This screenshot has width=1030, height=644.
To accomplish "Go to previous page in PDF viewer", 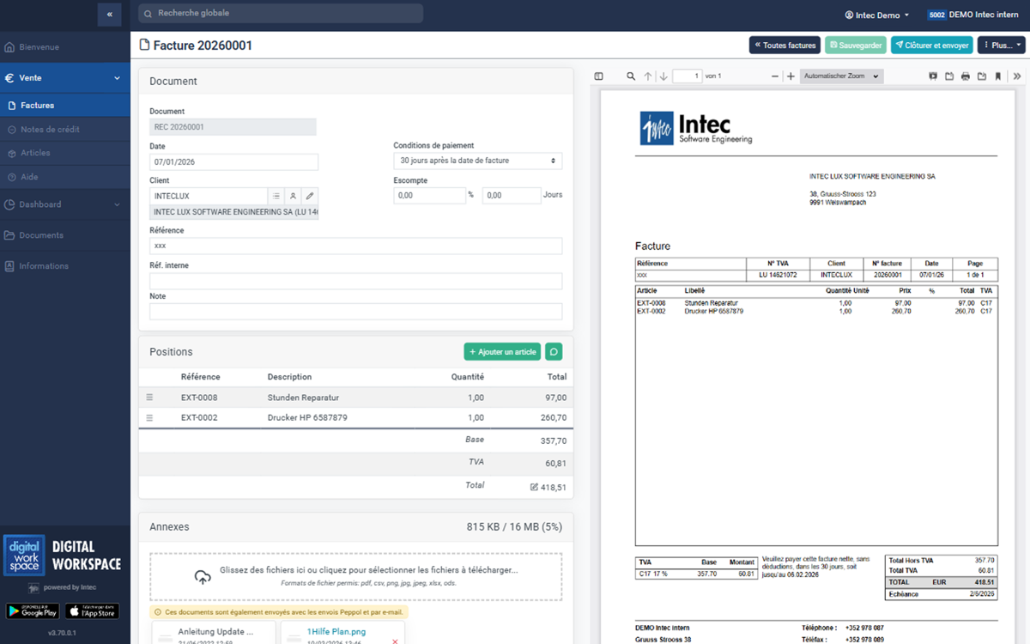I will coord(648,76).
